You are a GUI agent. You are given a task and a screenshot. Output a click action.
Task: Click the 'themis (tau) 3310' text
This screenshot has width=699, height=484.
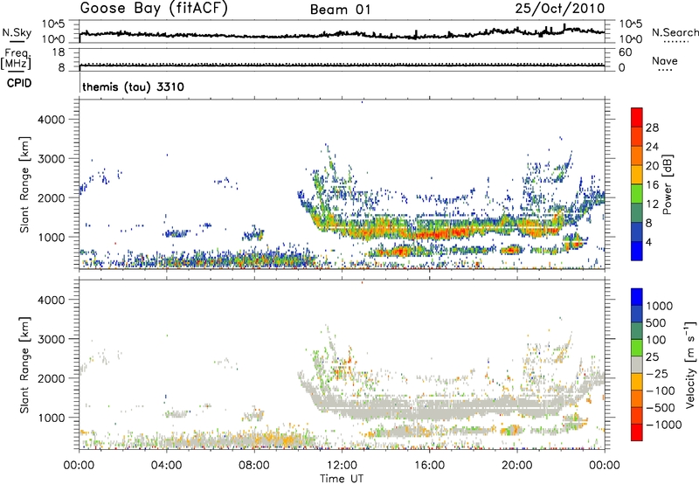click(134, 86)
